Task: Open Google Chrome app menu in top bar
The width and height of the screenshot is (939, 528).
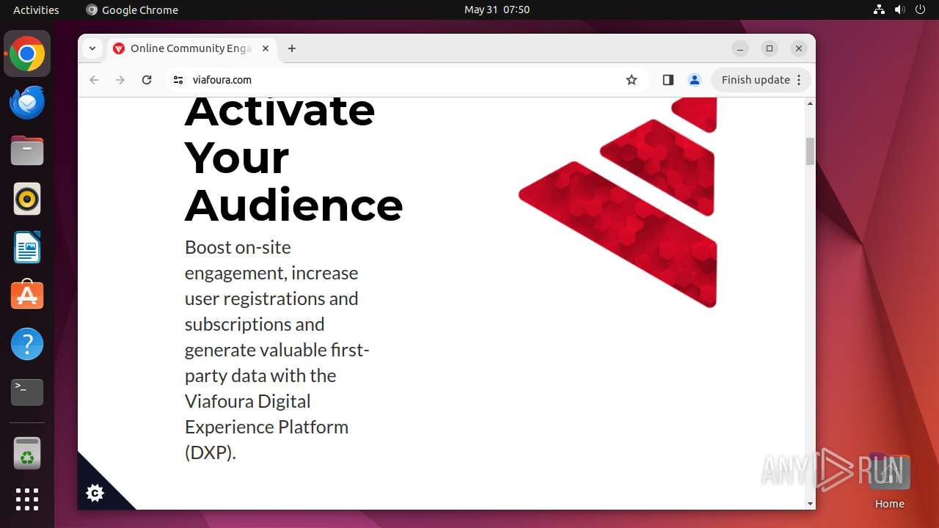Action: coord(132,10)
